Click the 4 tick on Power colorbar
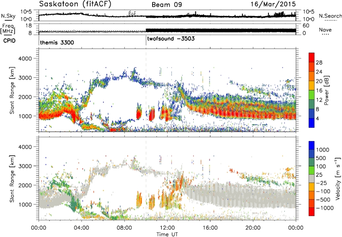Screen dimensions: 342x237 318,118
